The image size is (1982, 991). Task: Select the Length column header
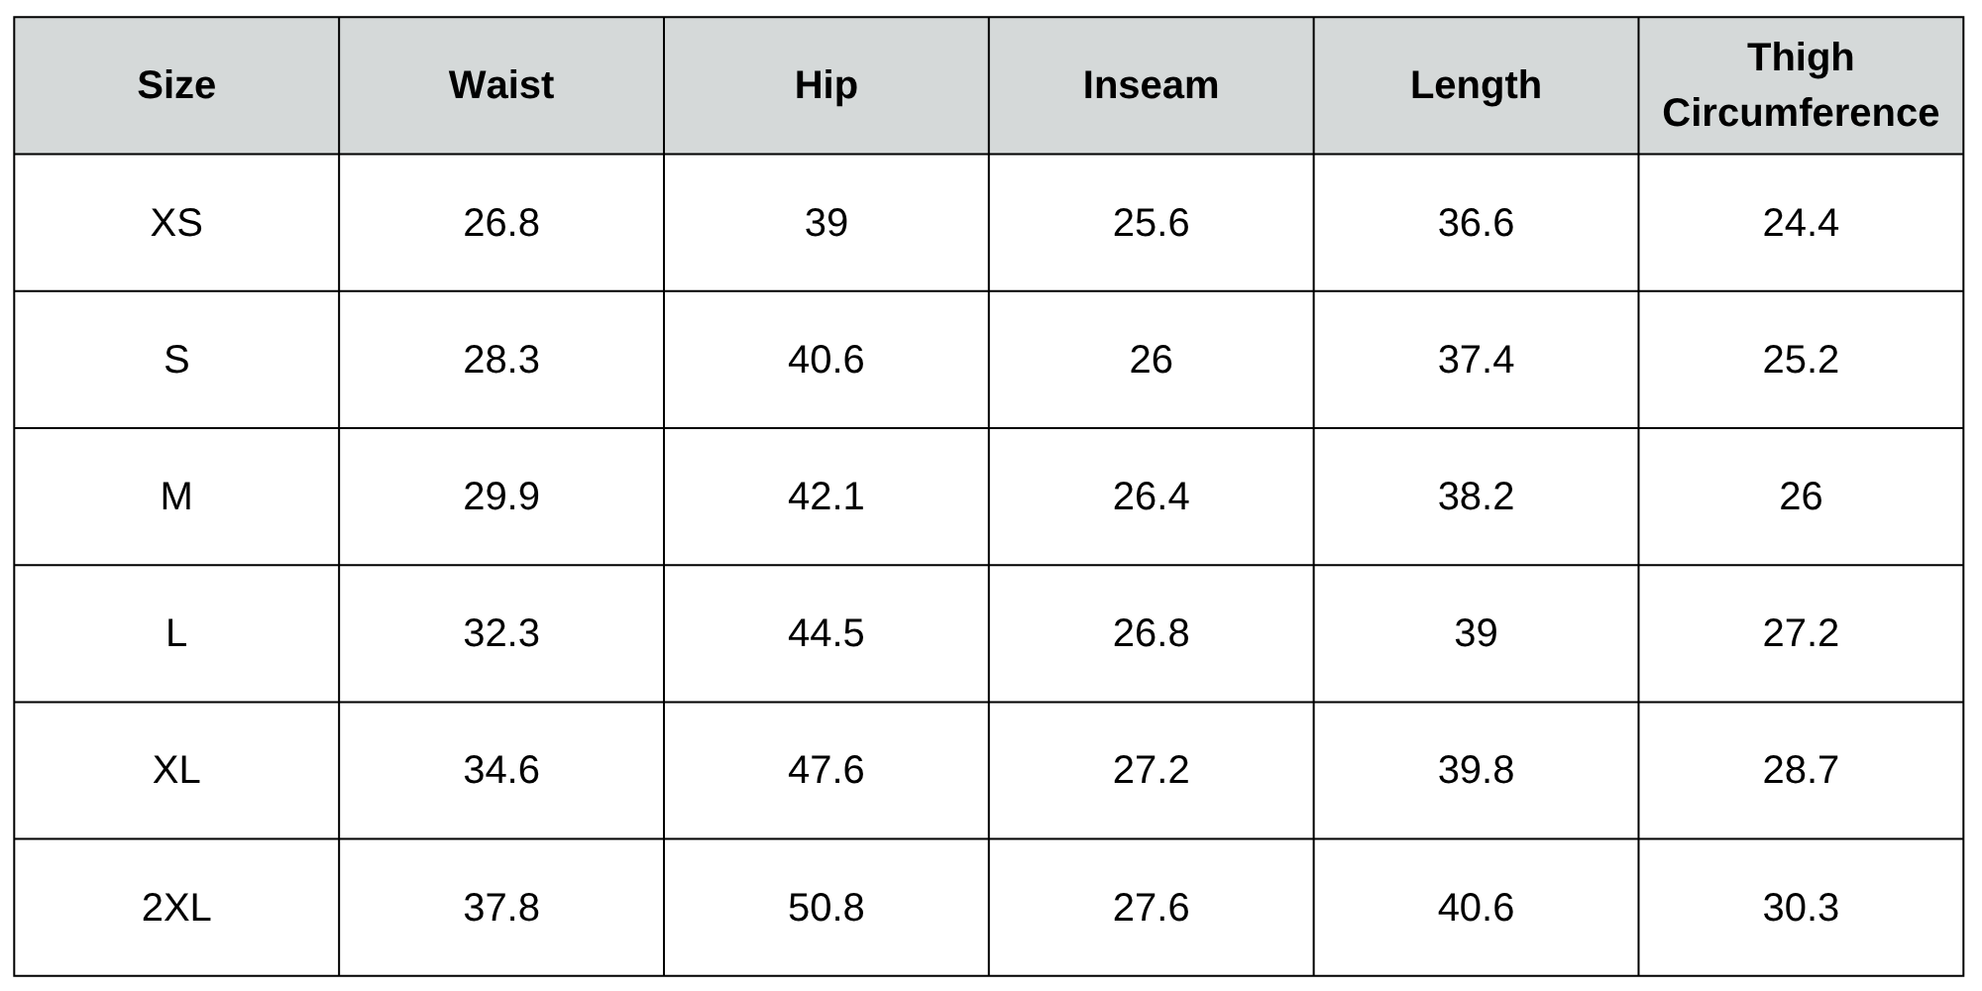click(1476, 85)
